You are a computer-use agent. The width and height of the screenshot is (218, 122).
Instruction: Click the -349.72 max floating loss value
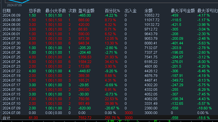pos(177,81)
